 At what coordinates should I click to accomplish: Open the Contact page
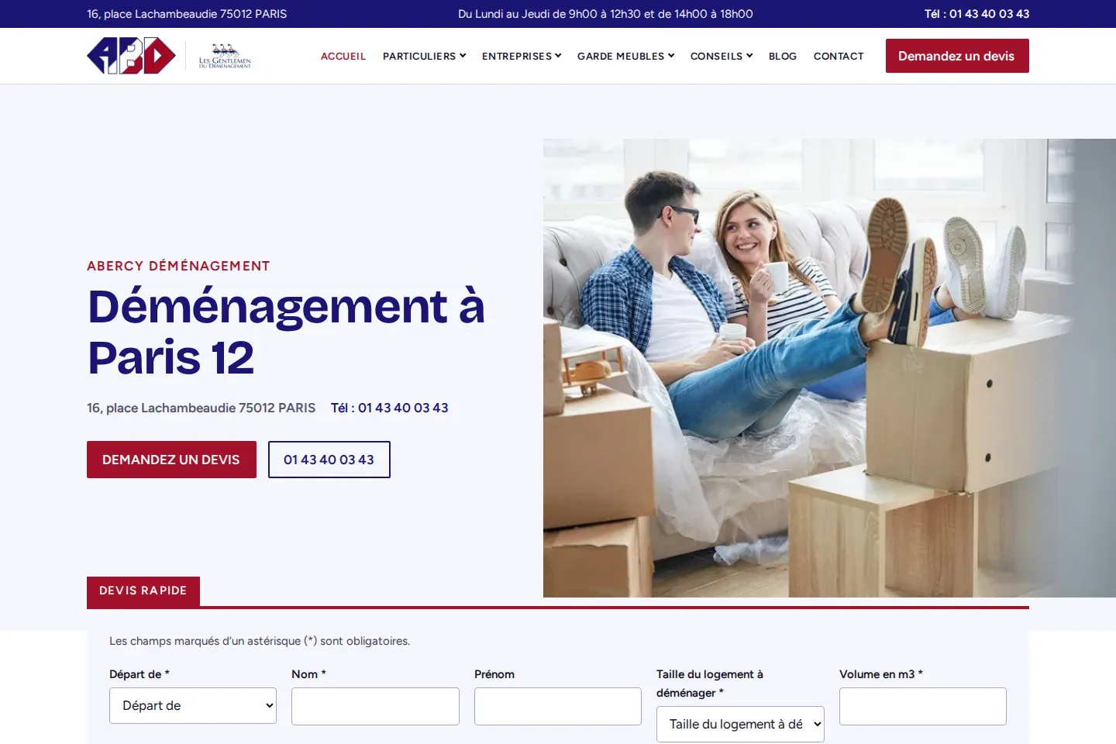(x=839, y=56)
